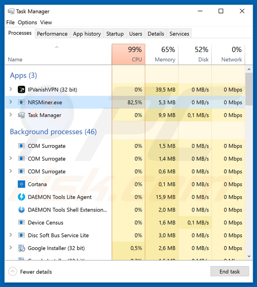Screen dimensions: 257x287
Task: Expand the COM Surrogate row using 1,4 MB
Action: [11, 158]
